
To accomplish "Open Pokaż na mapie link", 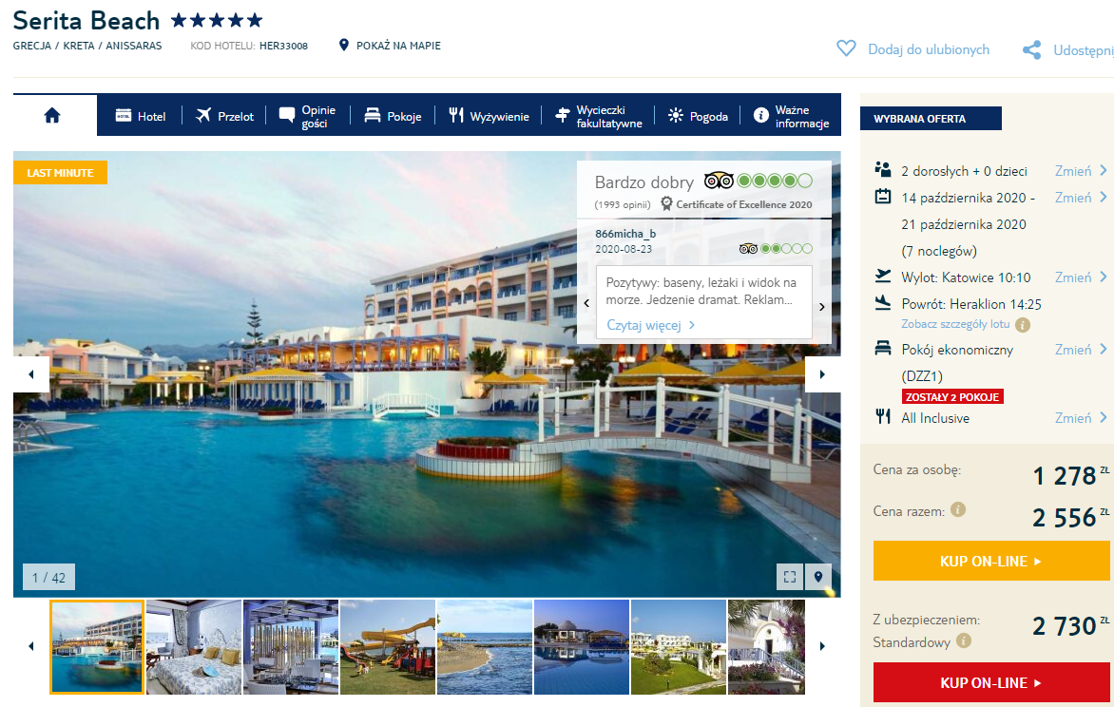I will pos(391,46).
